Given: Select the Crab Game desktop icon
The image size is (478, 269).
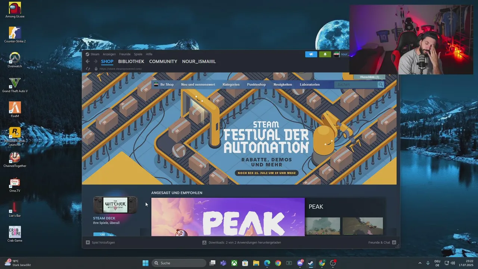Looking at the screenshot, I should coord(15,234).
